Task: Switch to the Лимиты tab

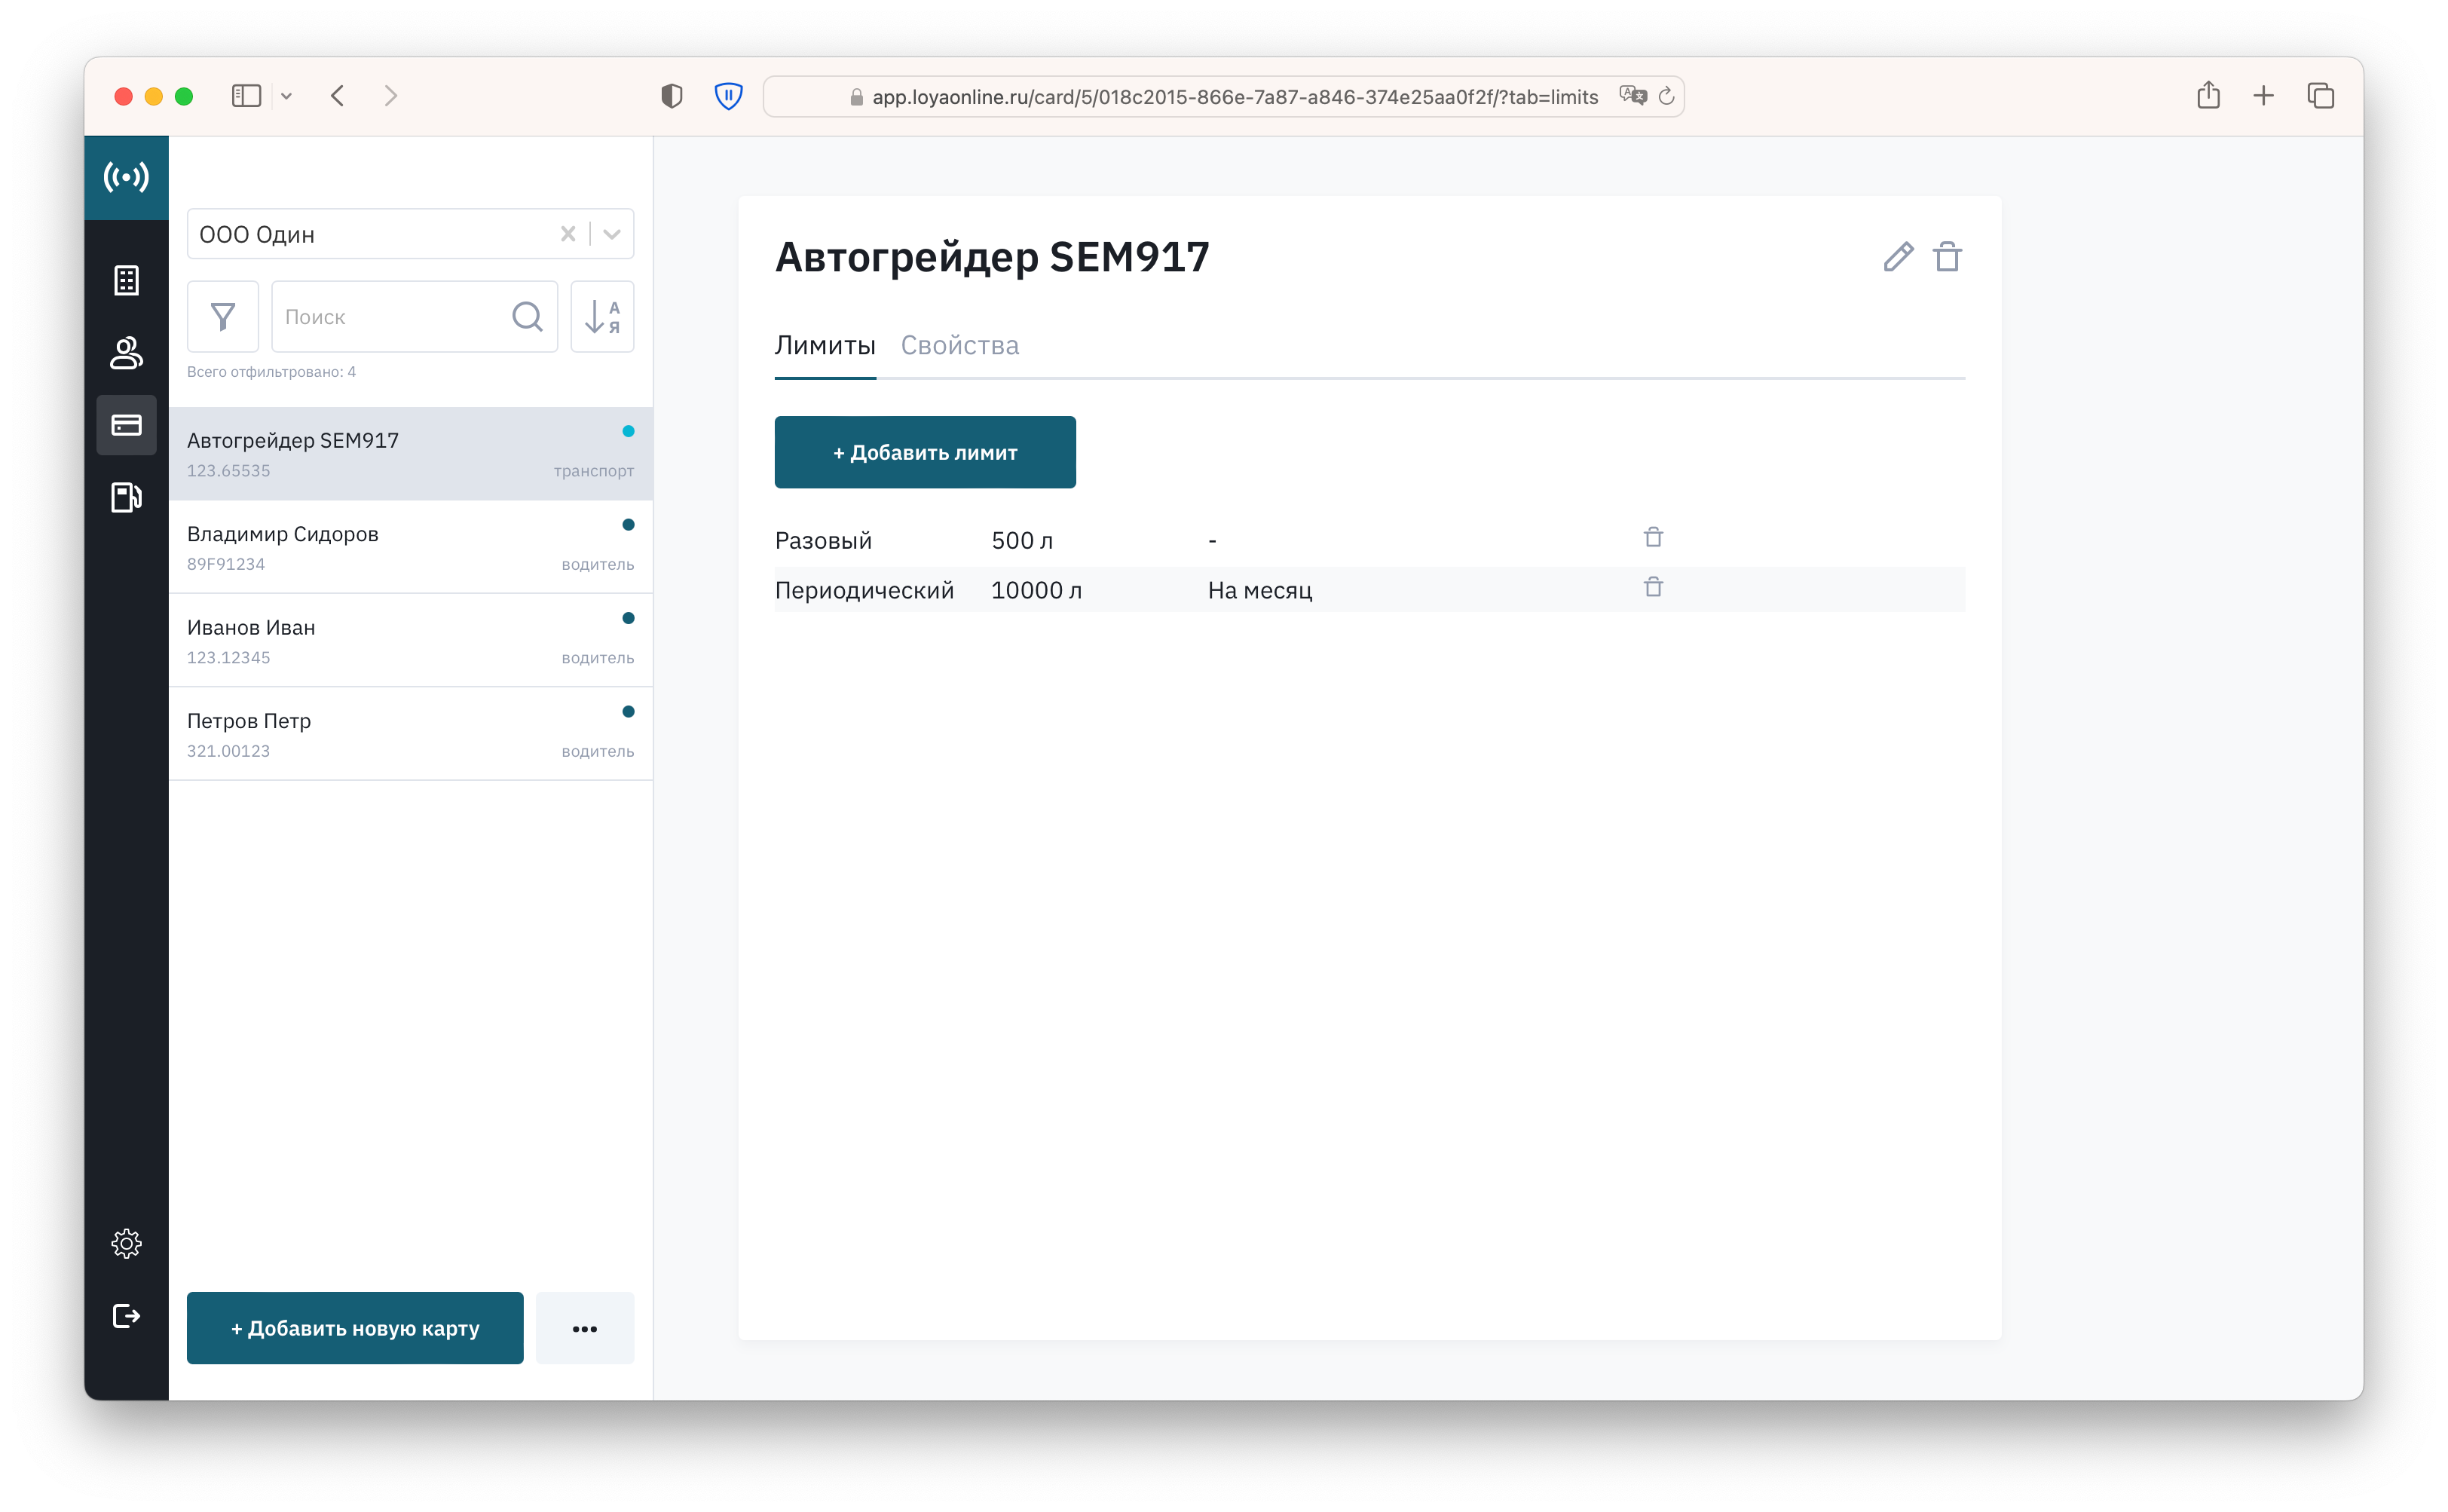Action: coord(825,346)
